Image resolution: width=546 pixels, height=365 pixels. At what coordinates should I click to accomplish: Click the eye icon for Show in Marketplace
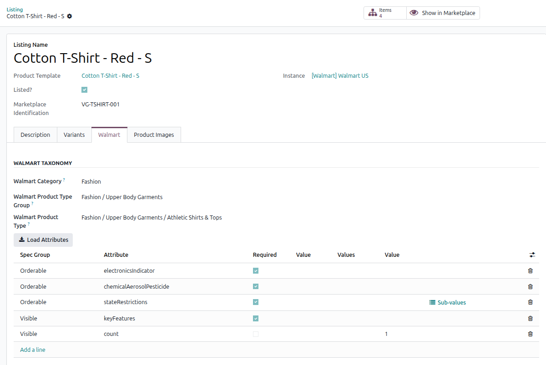[414, 13]
